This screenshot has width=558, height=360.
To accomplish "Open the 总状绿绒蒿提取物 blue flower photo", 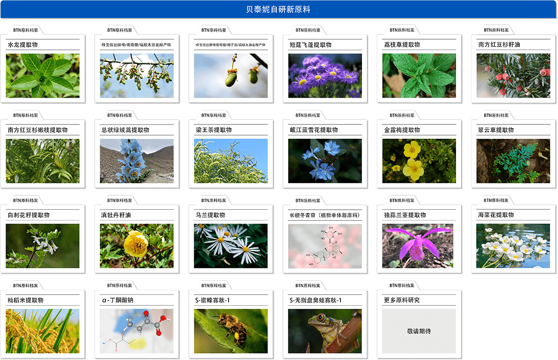I will tap(137, 161).
